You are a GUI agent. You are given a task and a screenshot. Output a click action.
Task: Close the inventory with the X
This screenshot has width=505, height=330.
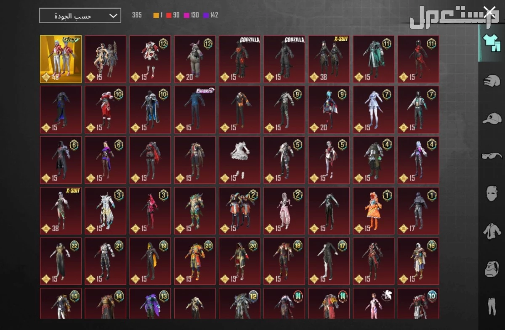pos(489,12)
